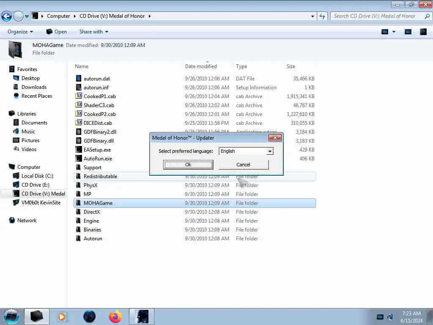The image size is (433, 325).
Task: Open recent locations dropdown arrow
Action: tap(27, 17)
